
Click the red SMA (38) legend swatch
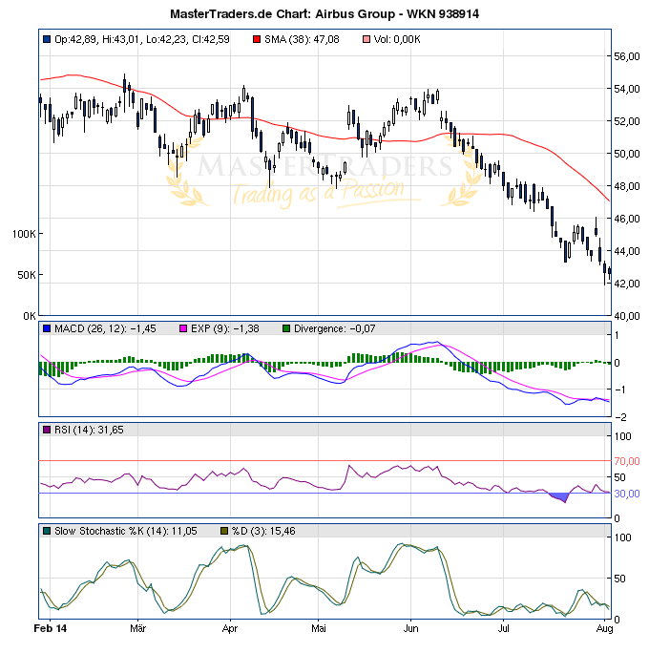[257, 39]
